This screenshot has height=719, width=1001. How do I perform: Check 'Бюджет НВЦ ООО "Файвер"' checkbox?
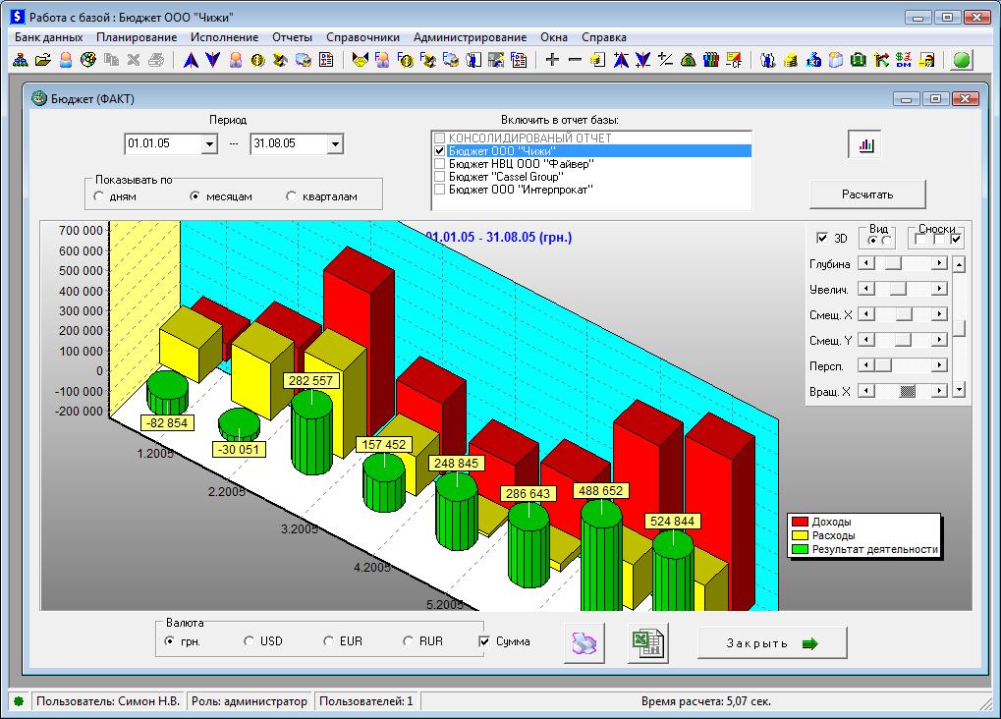[x=439, y=164]
